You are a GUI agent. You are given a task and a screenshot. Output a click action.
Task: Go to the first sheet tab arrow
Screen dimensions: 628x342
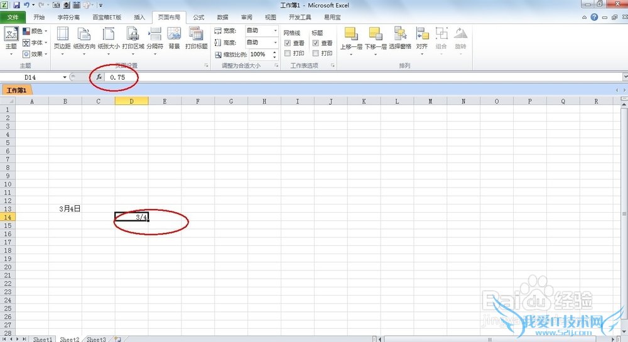(x=5, y=339)
